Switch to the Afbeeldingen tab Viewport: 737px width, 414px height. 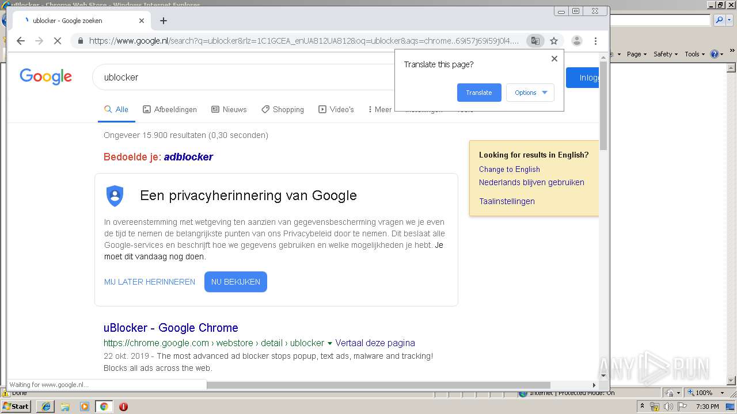[170, 109]
